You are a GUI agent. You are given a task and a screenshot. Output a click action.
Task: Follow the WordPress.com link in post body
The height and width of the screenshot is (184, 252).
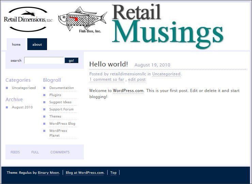click(128, 91)
